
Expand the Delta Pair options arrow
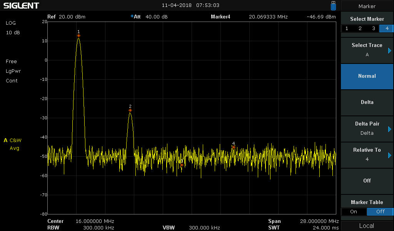(390, 129)
